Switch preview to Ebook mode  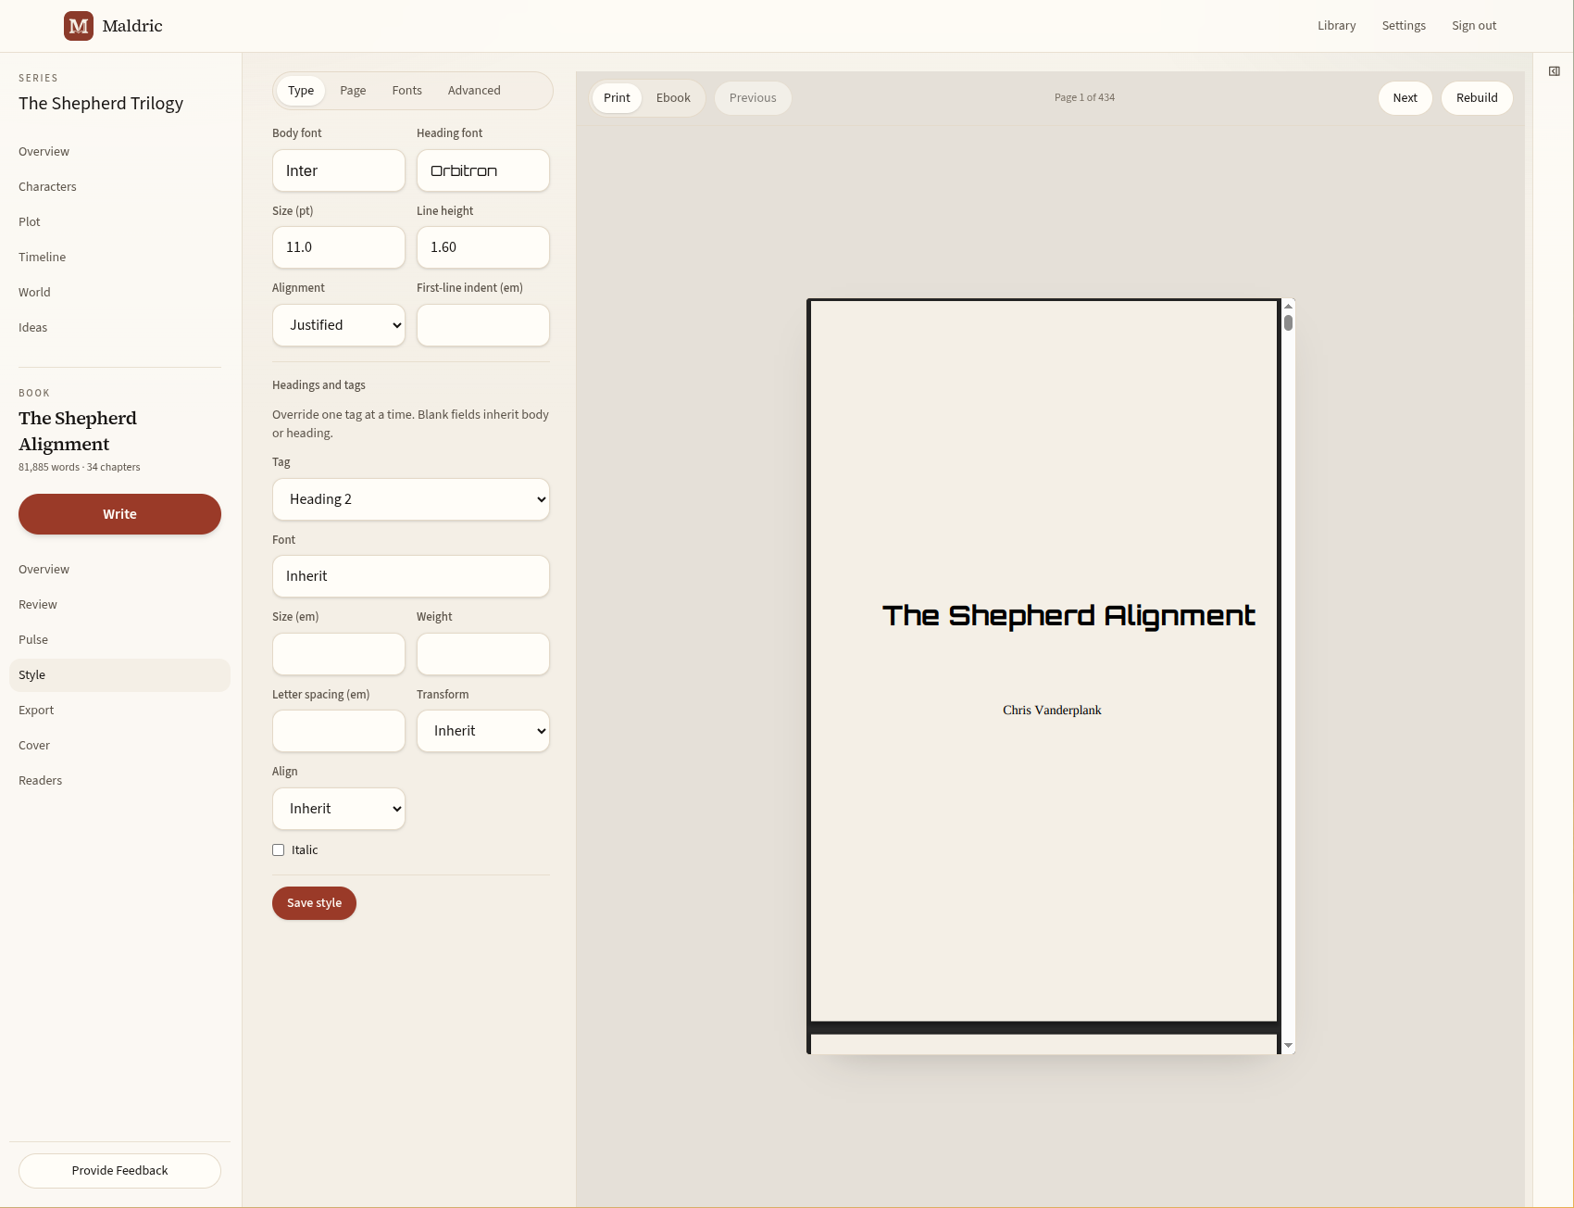[673, 98]
